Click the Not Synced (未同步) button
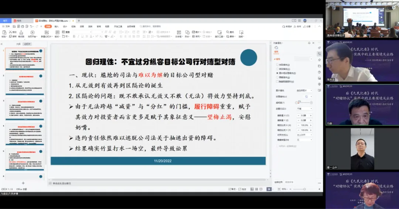This screenshot has width=399, height=209. pos(287,27)
